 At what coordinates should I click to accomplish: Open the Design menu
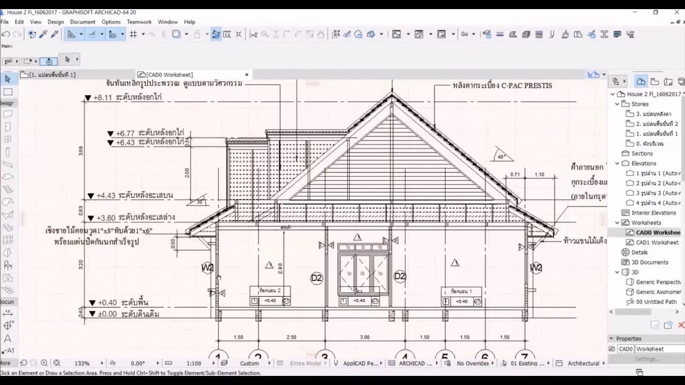click(x=56, y=22)
